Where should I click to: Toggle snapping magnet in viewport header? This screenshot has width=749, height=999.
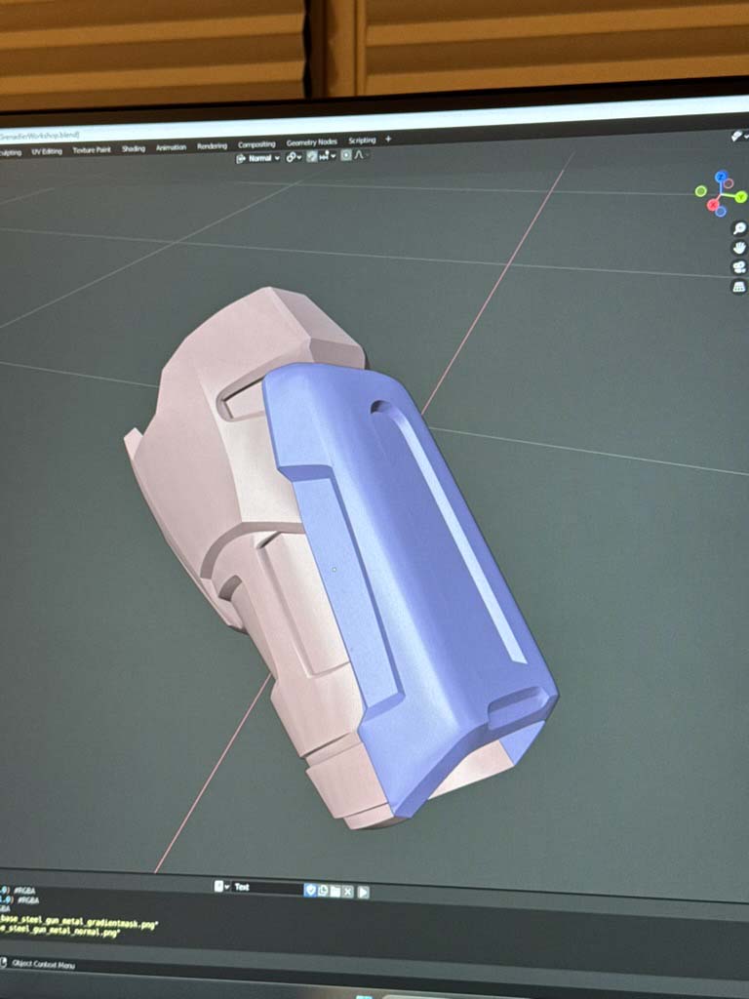(312, 156)
